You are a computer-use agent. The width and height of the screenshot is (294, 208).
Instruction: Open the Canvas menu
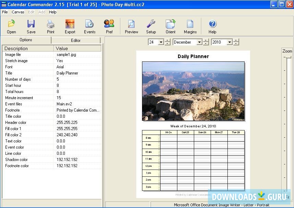(18, 12)
